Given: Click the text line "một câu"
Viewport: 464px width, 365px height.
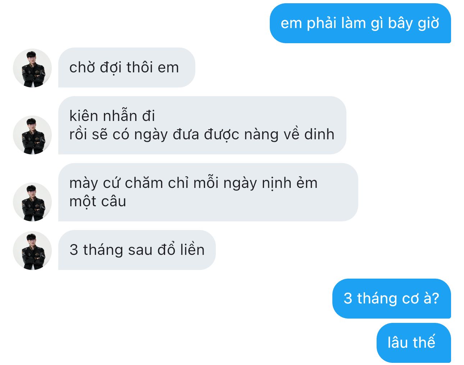Looking at the screenshot, I should point(98,202).
